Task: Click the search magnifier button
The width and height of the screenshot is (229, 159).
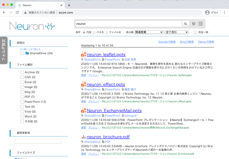Action: pyautogui.click(x=185, y=24)
